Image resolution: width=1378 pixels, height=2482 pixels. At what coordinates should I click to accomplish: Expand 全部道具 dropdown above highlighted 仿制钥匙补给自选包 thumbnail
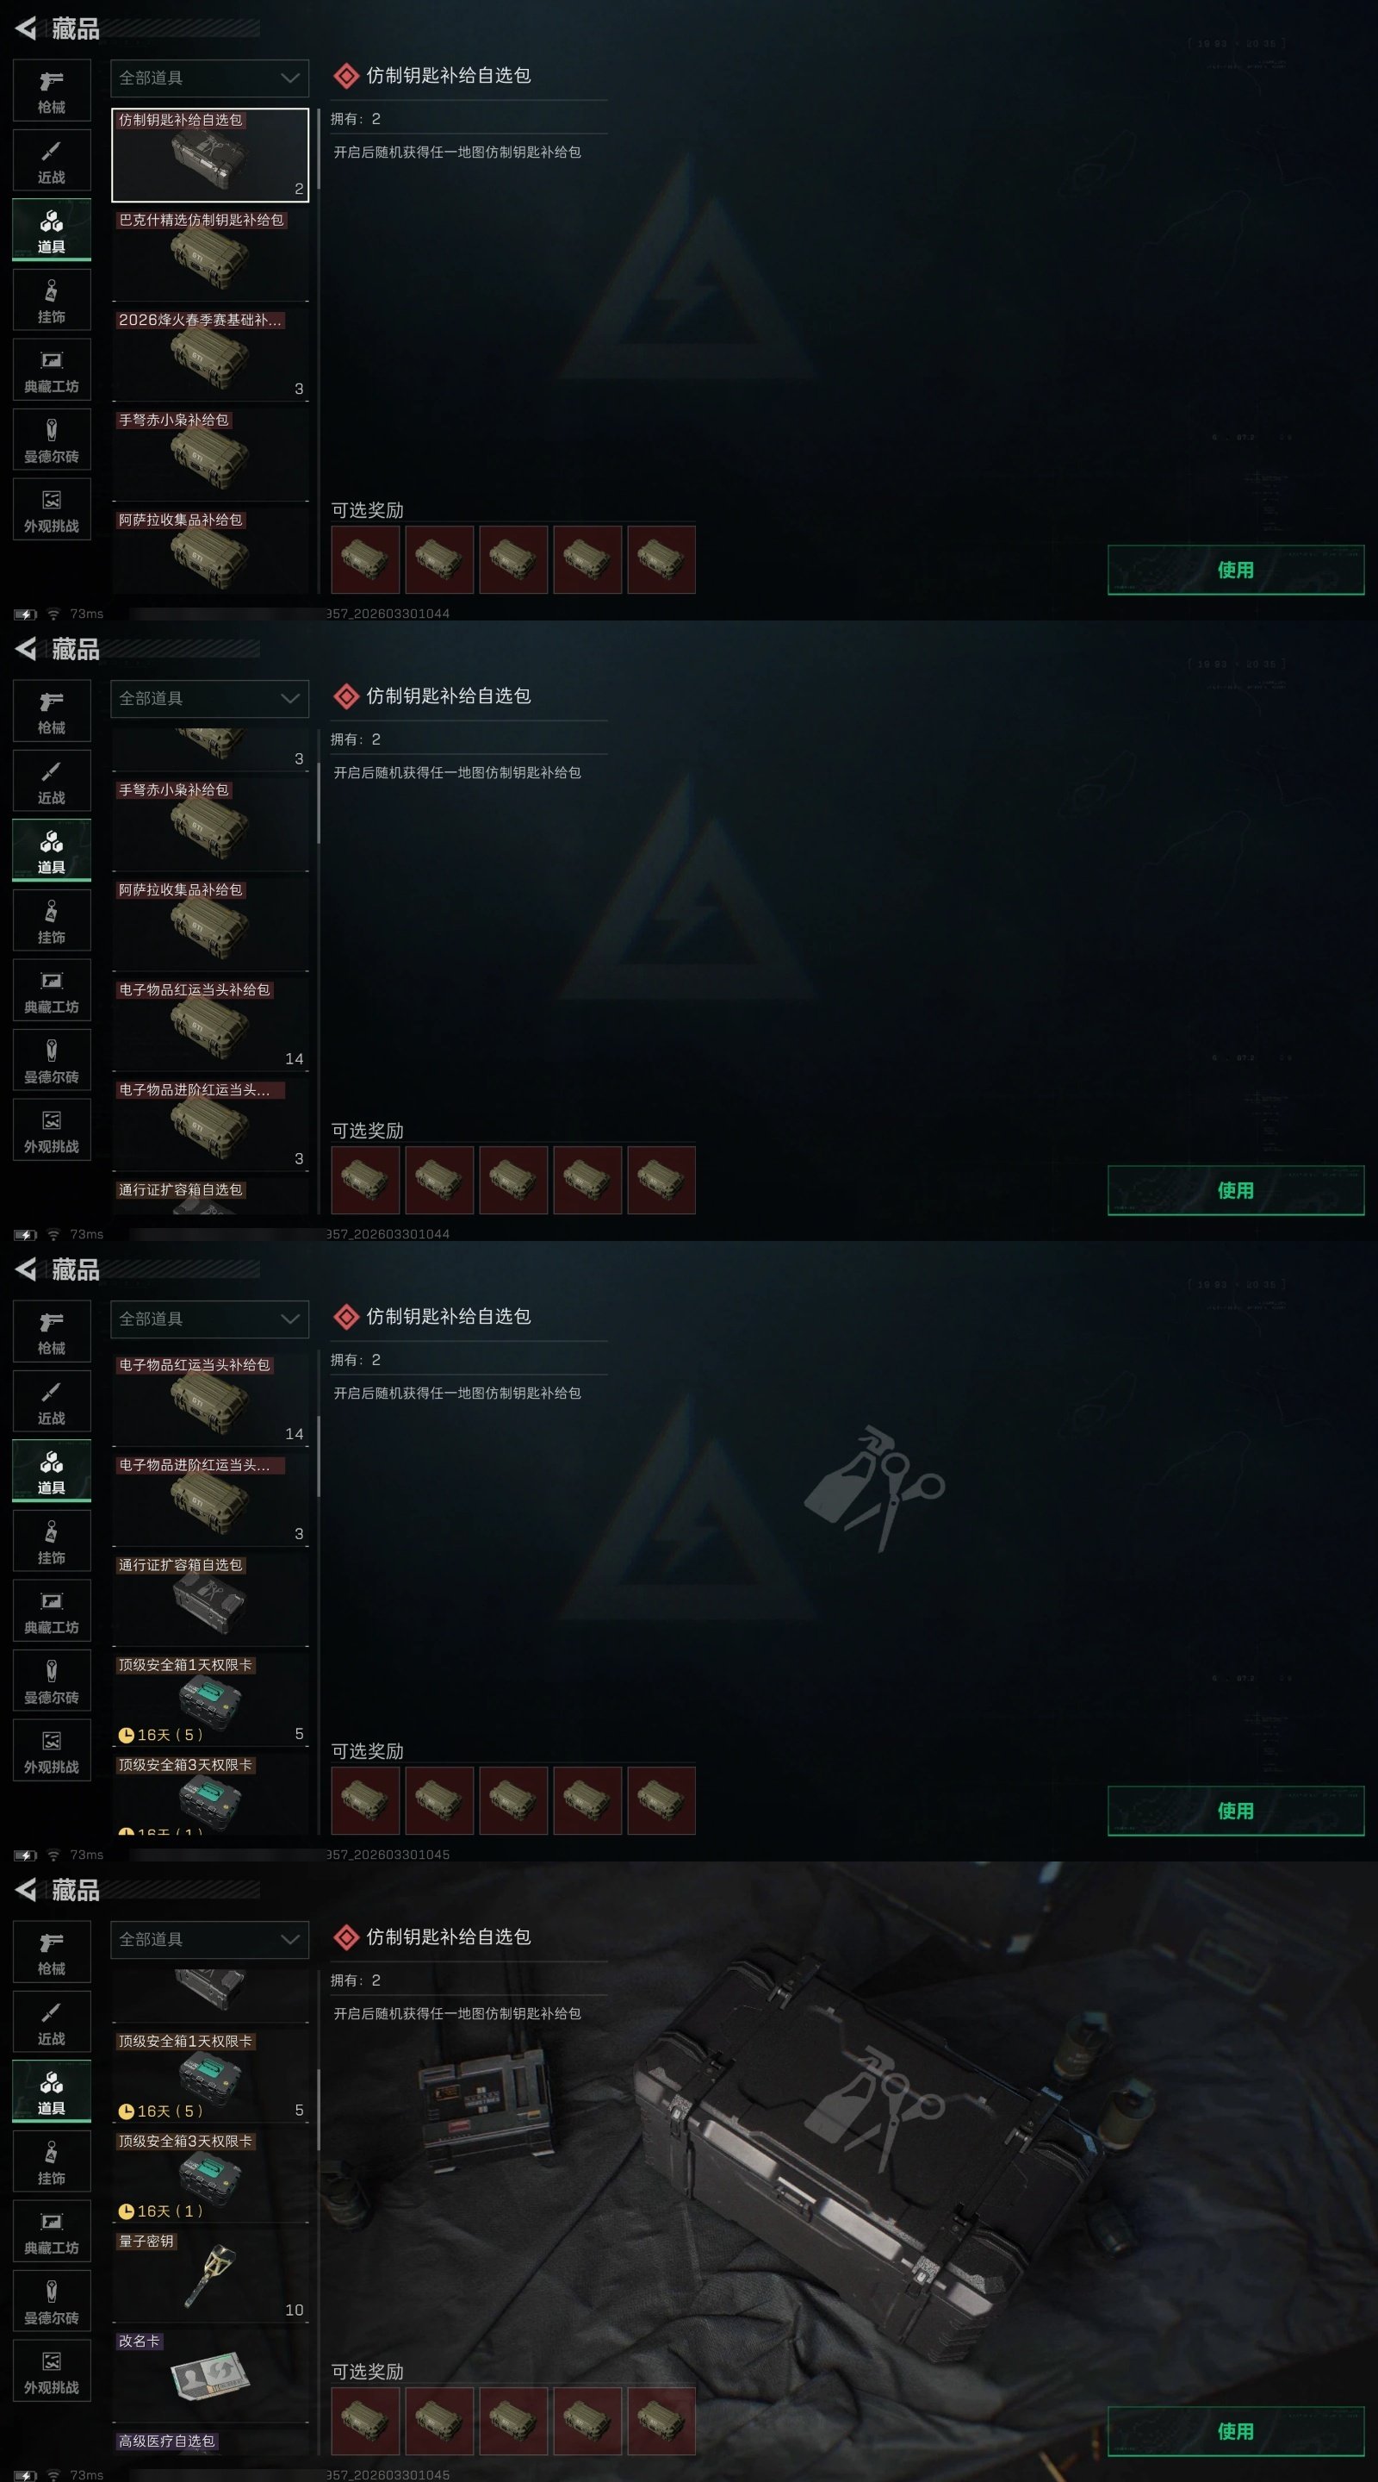pos(210,78)
